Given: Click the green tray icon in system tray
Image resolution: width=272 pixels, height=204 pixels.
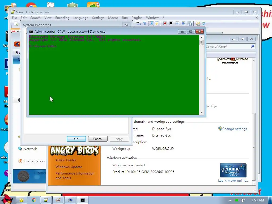Looking at the screenshot, I should point(236,200).
